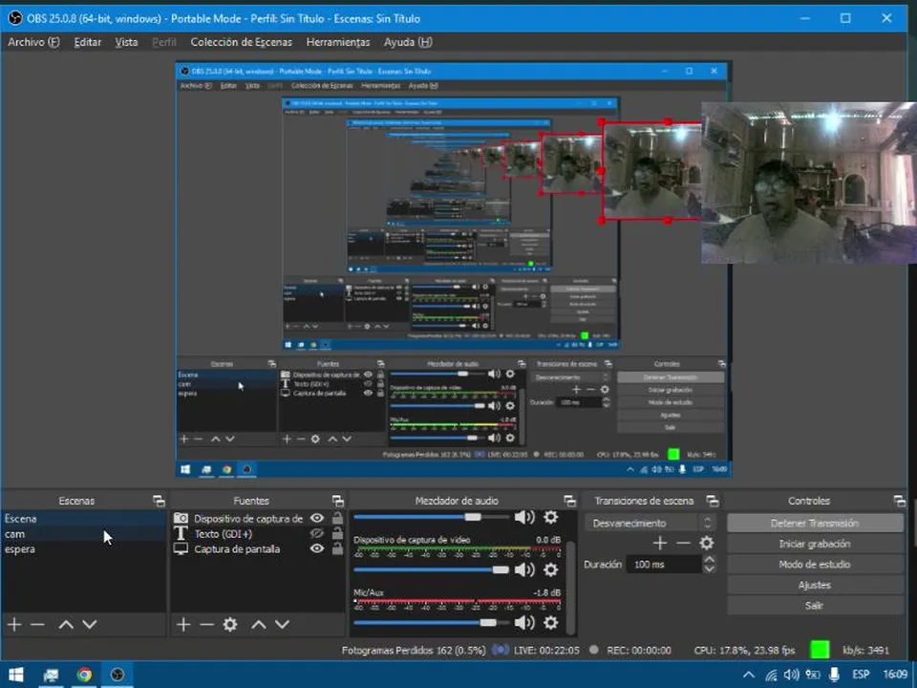Open the Colección de Escenas menu
The height and width of the screenshot is (688, 917).
pos(241,42)
